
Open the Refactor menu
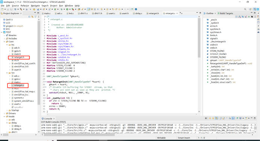25,6
